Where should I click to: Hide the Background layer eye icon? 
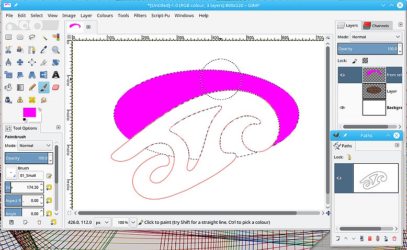pyautogui.click(x=343, y=108)
